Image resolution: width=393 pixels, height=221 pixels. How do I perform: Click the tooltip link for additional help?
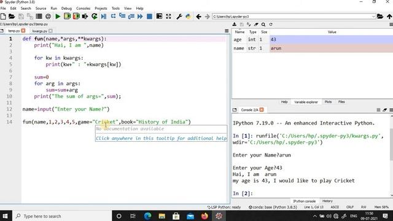tap(161, 138)
